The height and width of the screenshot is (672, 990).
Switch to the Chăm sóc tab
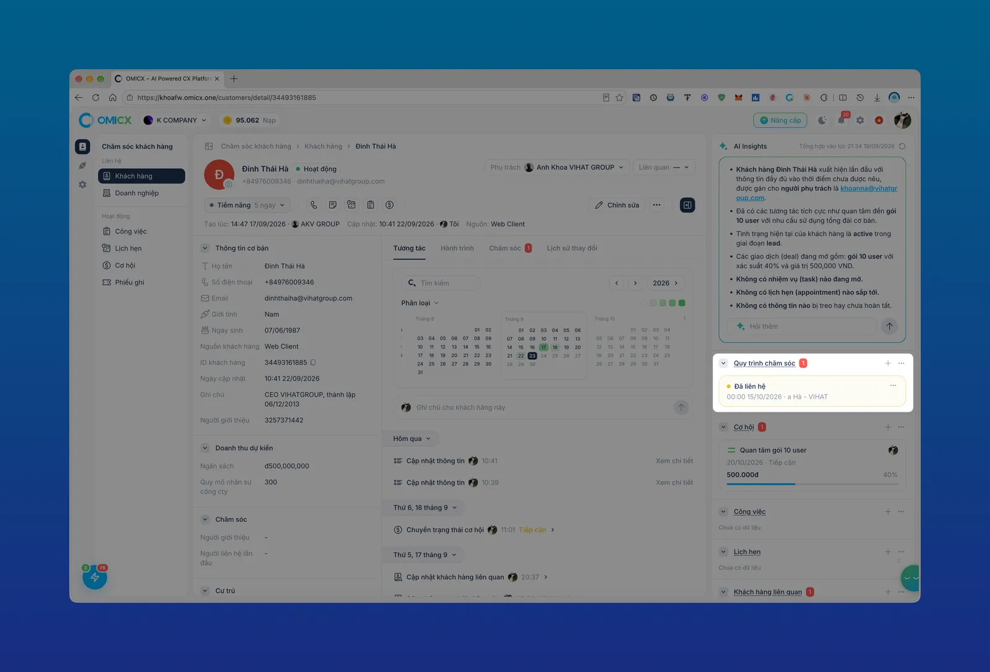point(510,249)
